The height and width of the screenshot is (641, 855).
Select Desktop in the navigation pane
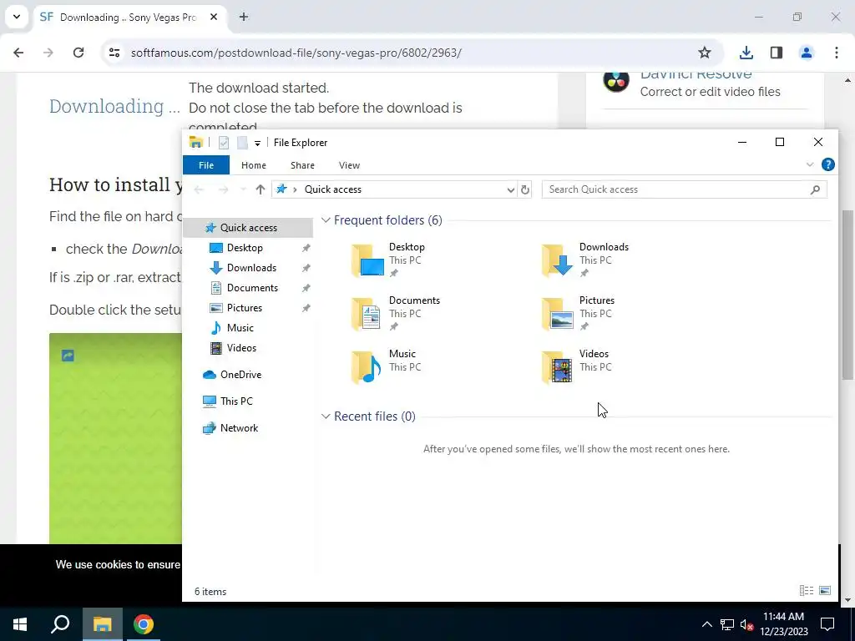point(245,247)
